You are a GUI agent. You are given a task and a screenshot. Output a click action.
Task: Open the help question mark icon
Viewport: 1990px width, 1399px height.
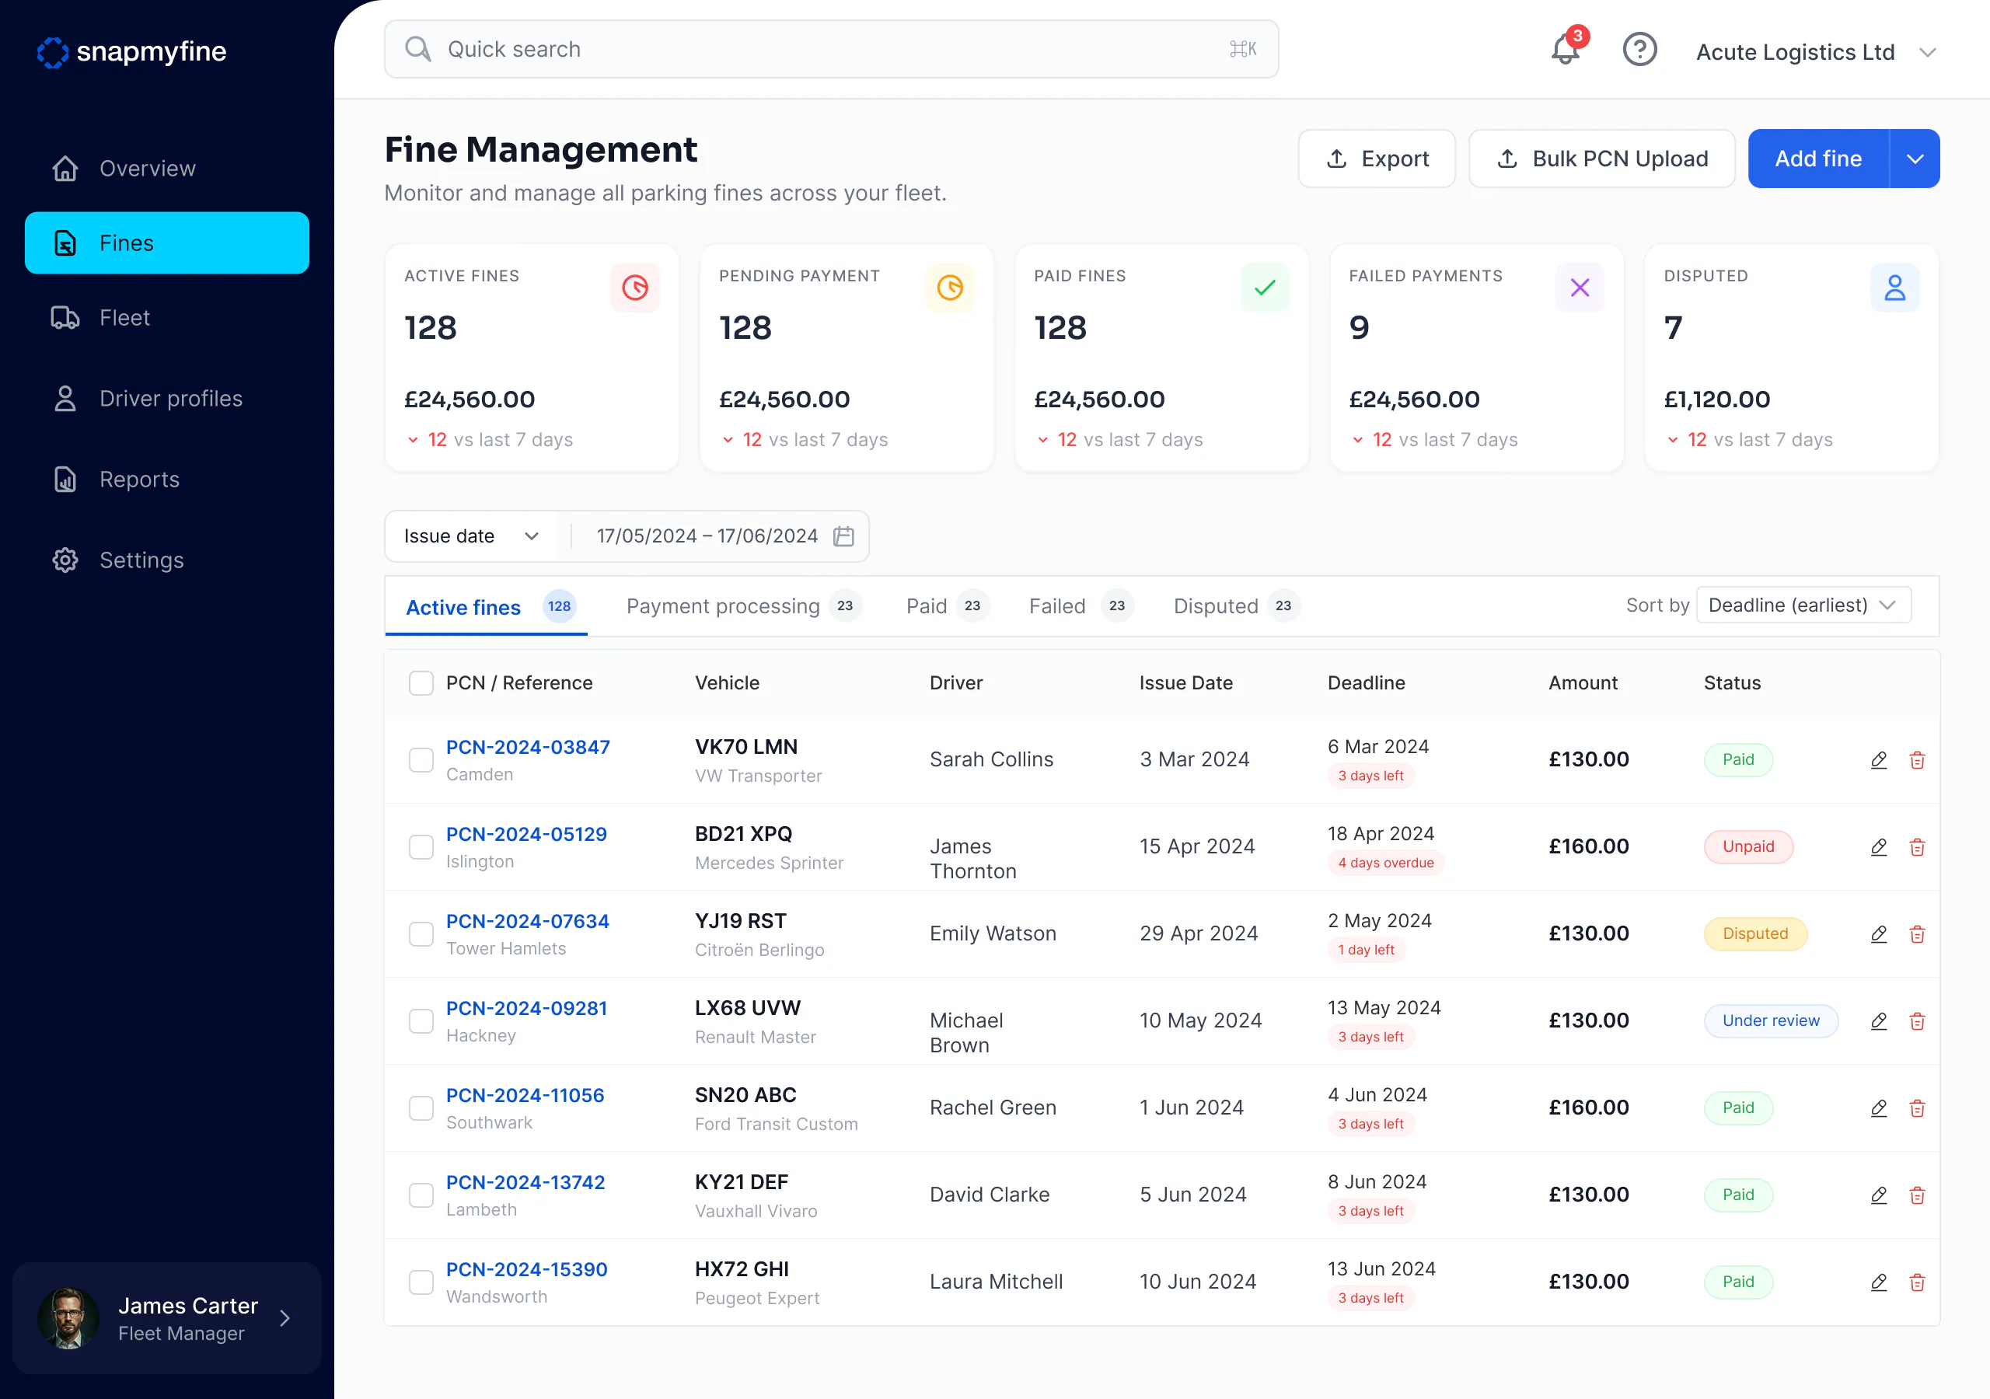coord(1640,50)
